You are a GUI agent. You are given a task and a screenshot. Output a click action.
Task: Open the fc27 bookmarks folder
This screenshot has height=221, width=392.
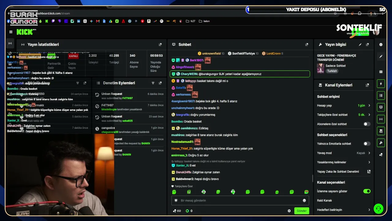point(190,21)
